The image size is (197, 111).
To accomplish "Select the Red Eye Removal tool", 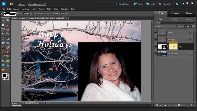I will point(3,48).
